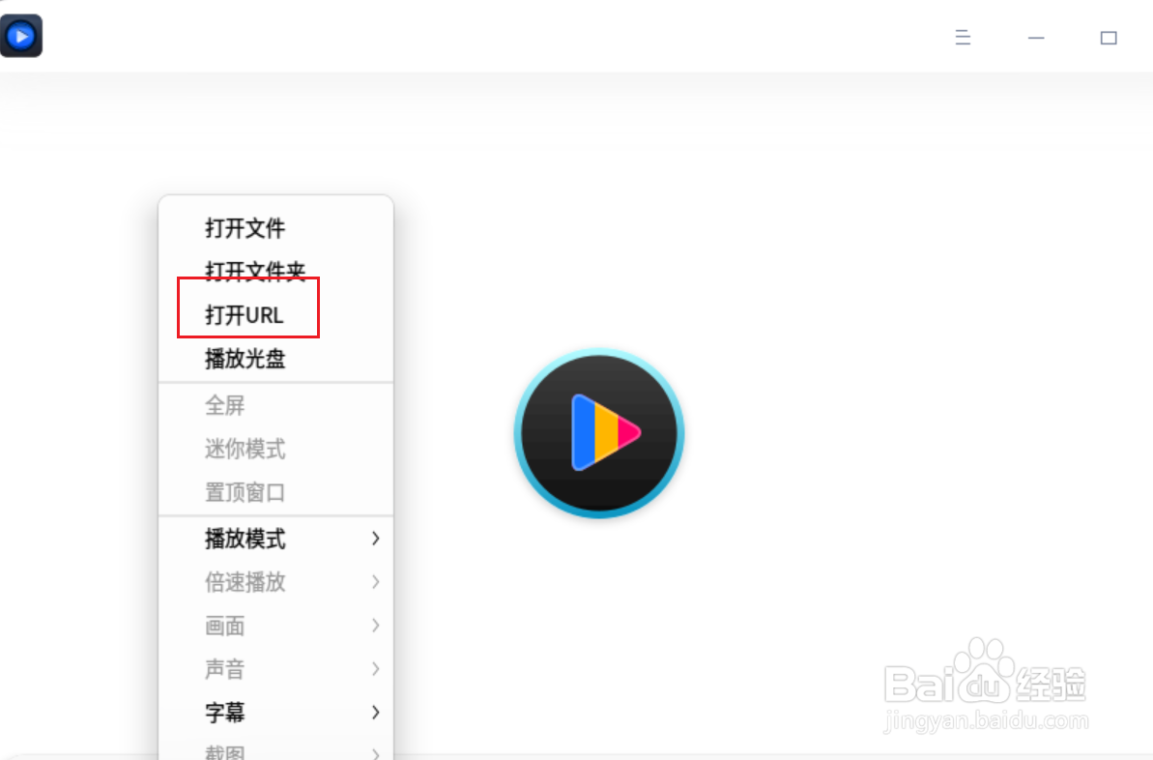Screen dimensions: 1153x760
Task: Open the hamburger main menu icon
Action: [x=963, y=38]
